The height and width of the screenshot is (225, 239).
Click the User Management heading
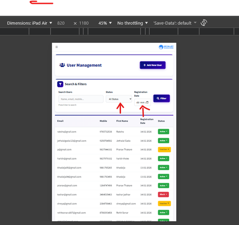pyautogui.click(x=84, y=65)
